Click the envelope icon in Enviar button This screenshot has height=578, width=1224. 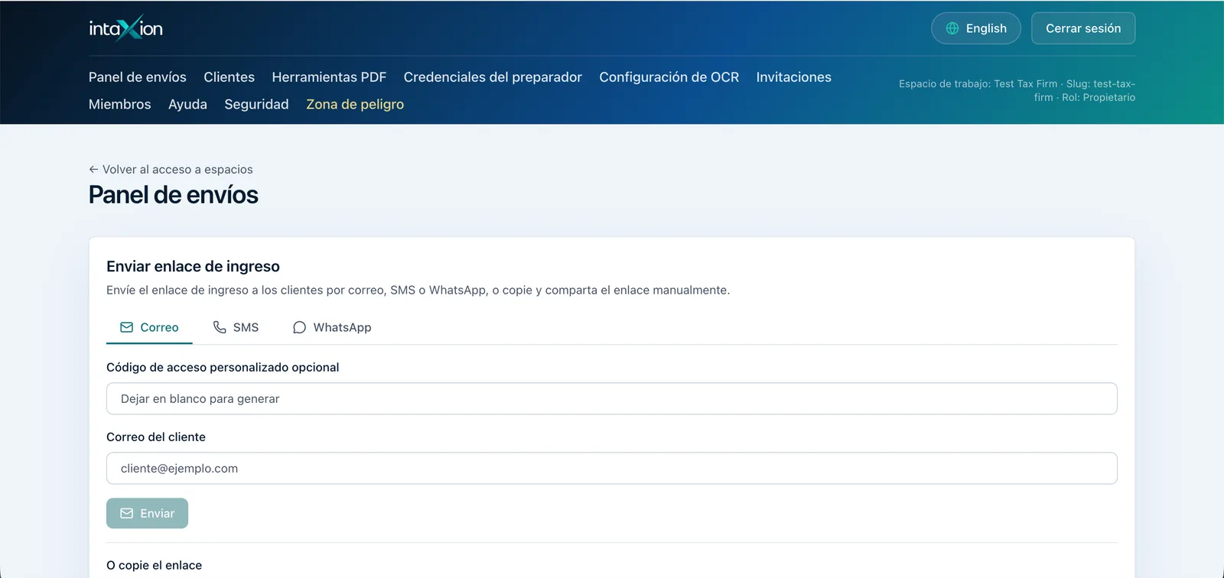pos(127,514)
